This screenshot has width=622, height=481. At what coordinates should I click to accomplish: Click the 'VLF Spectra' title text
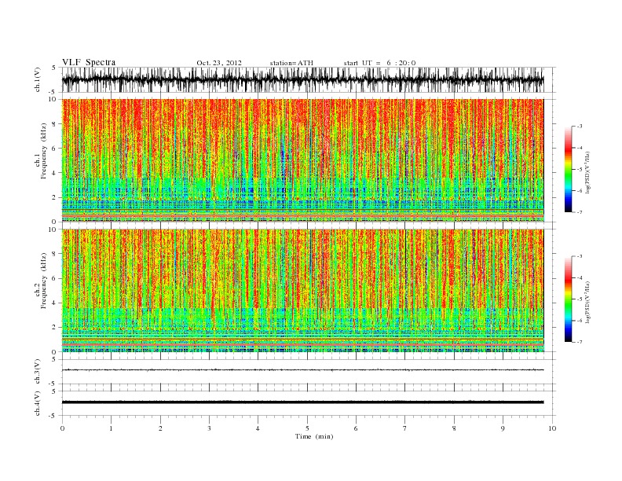coord(89,62)
